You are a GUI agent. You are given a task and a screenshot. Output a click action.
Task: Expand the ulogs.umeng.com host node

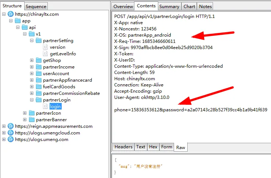[x=4, y=139]
